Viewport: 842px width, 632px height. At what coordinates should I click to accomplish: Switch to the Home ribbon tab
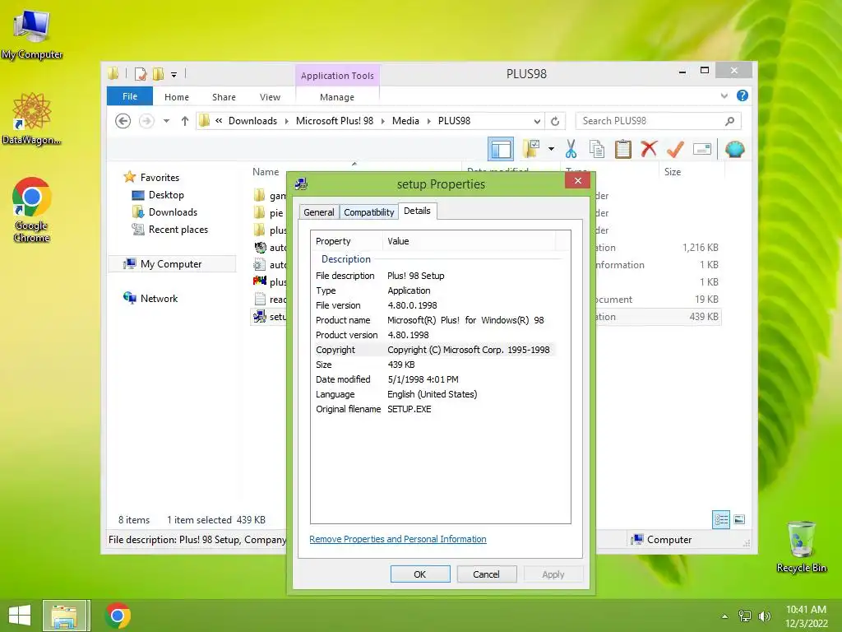[x=177, y=97]
